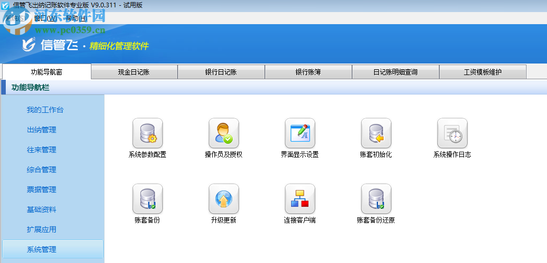Open the 工资模板维护 tab

pyautogui.click(x=483, y=72)
